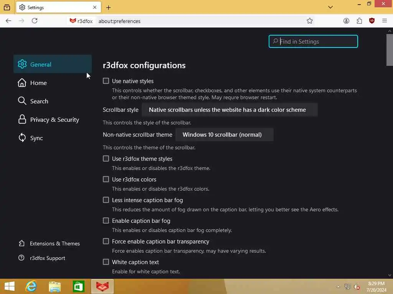Open Privacy & Security settings
This screenshot has height=294, width=393.
[53, 119]
